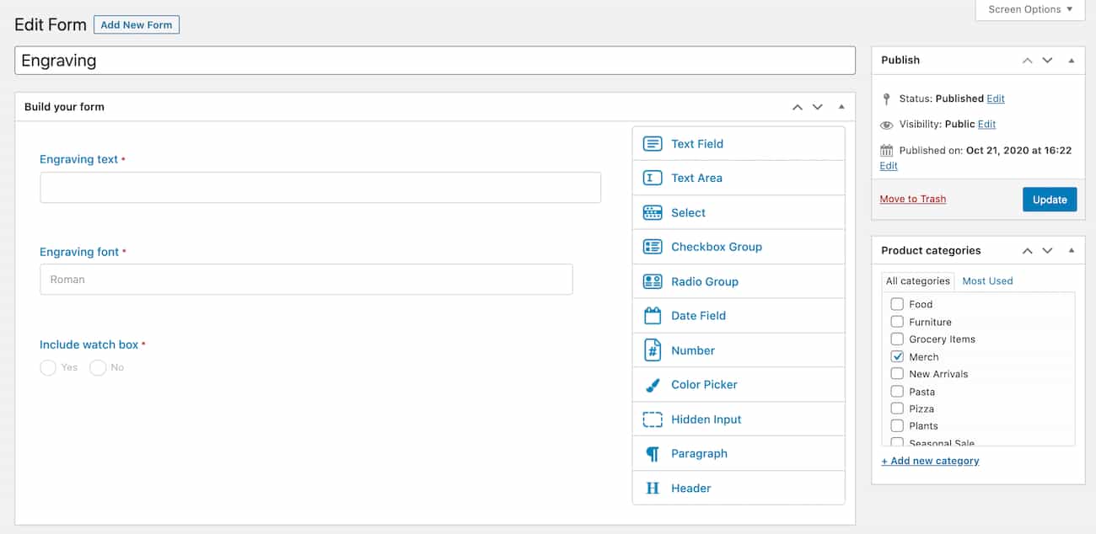
Task: Click the Engraving text field label
Action: (x=79, y=159)
